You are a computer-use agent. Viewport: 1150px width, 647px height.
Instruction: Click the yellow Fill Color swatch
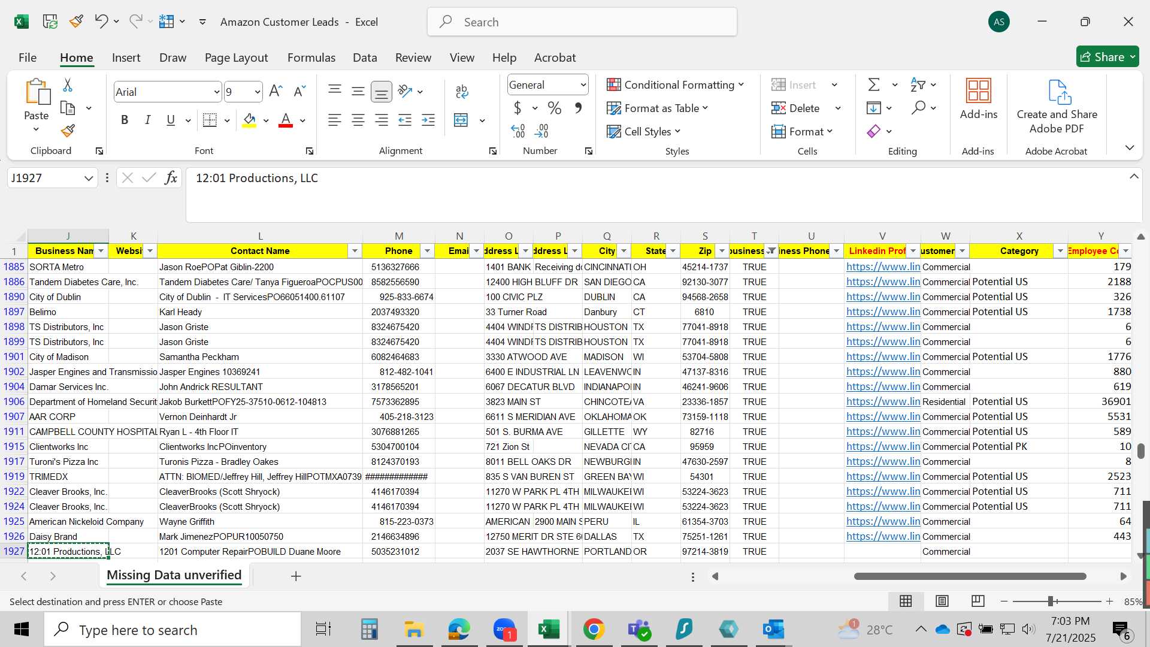pos(249,120)
